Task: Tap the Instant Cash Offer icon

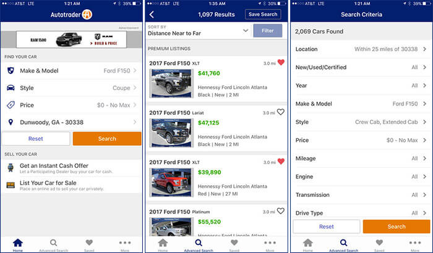Action: tap(11, 168)
